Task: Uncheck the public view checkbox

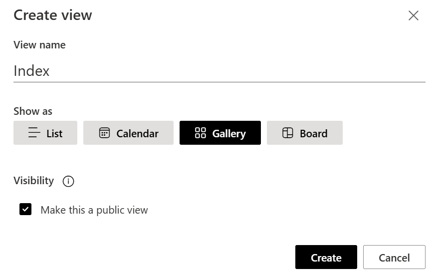Action: click(25, 209)
